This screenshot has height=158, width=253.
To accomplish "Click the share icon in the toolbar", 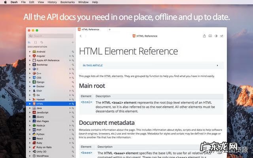I will pyautogui.click(x=204, y=36).
